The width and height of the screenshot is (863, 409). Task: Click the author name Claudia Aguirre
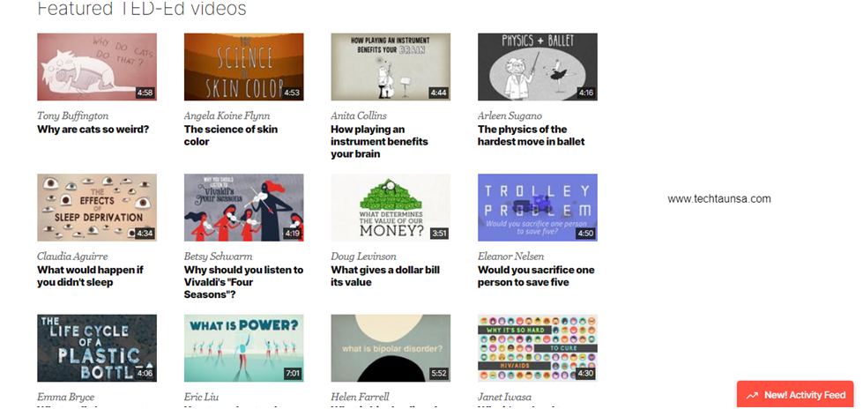pos(72,257)
